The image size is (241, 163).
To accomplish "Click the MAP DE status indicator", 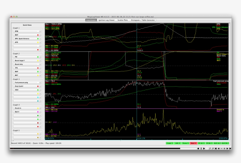I will point(225,143).
